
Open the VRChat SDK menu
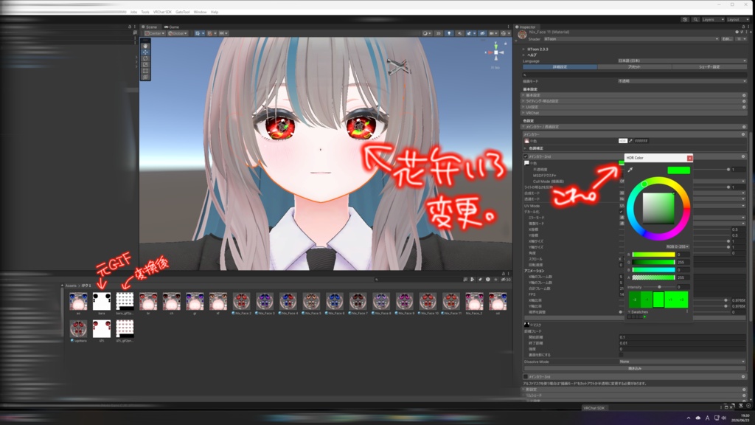[x=162, y=12]
